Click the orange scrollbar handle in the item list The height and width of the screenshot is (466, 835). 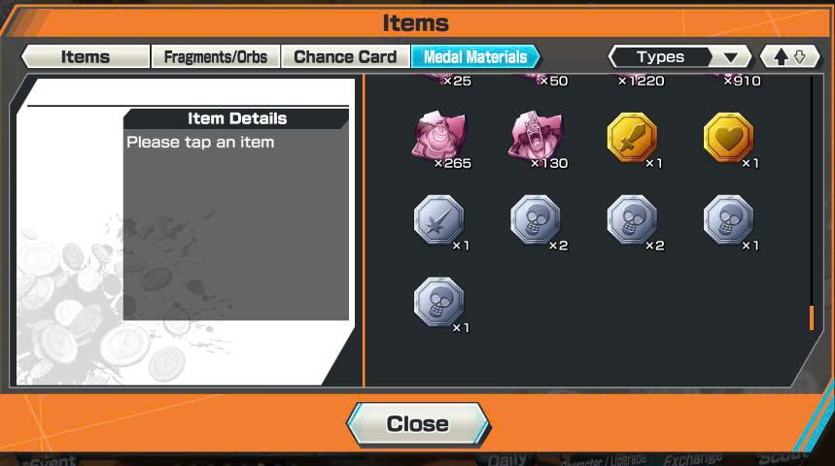tap(812, 317)
